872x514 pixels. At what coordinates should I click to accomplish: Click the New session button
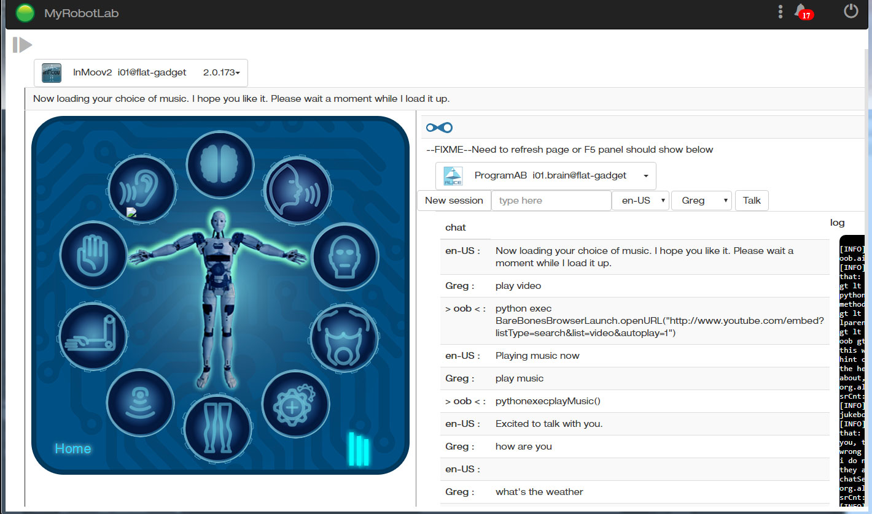tap(454, 201)
